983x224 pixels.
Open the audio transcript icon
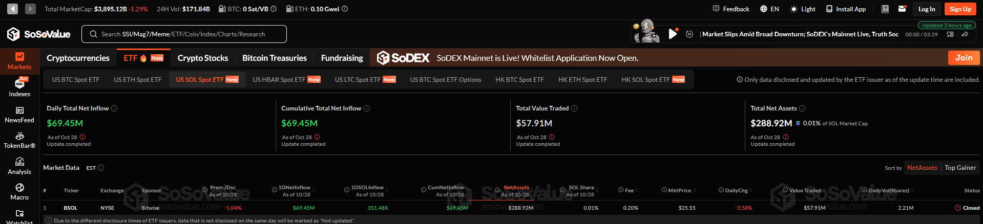click(950, 34)
